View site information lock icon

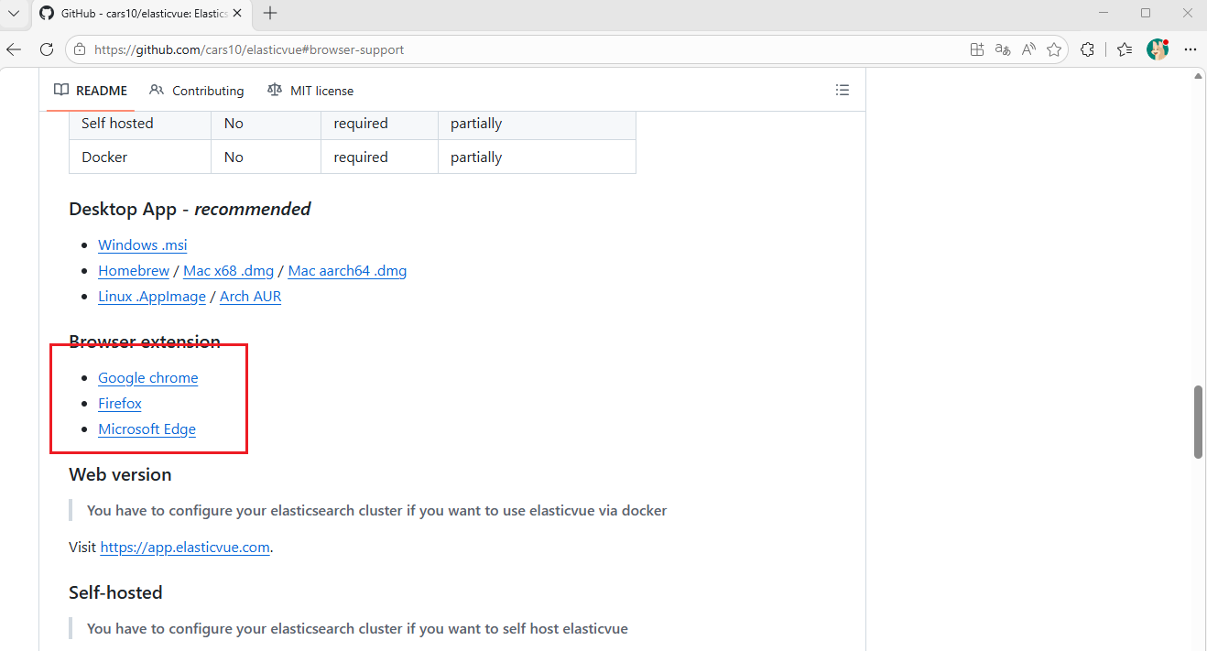pyautogui.click(x=81, y=49)
